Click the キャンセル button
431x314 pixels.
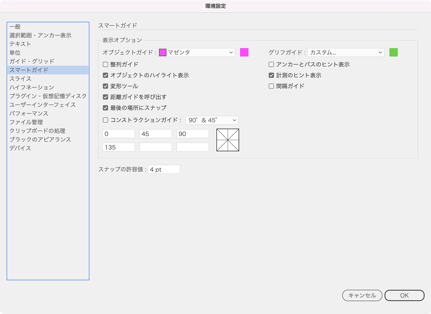(x=362, y=295)
